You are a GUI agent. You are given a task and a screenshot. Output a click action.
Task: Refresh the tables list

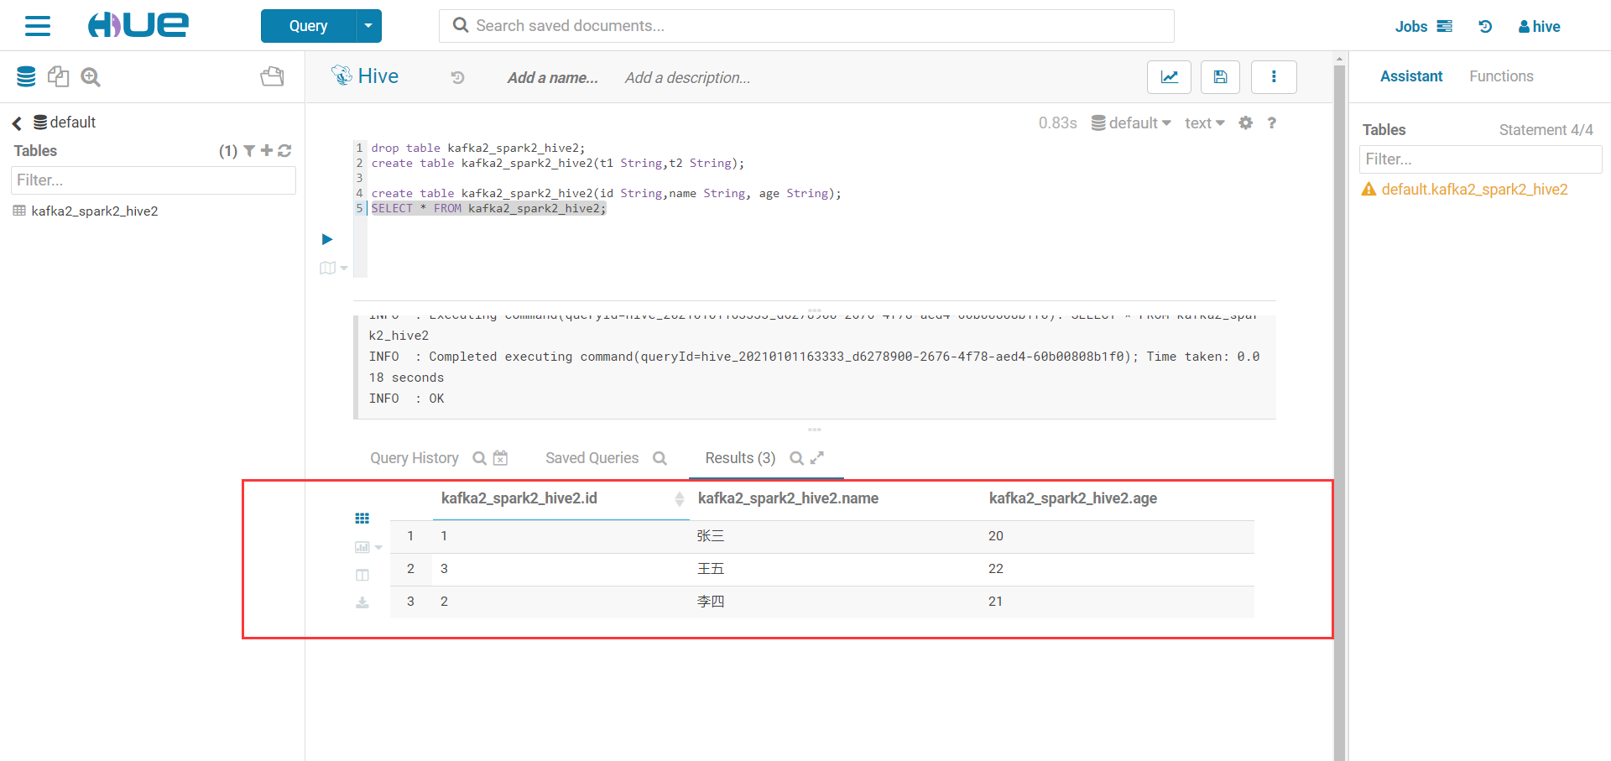click(284, 151)
